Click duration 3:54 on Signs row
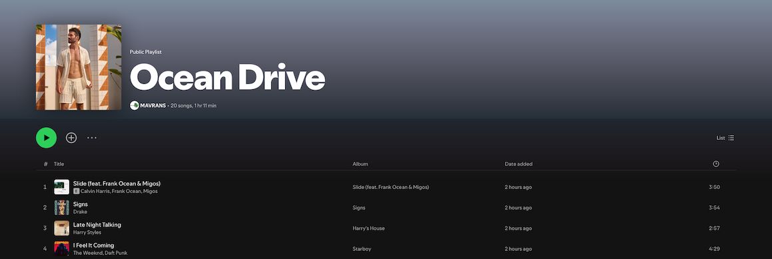 [715, 208]
